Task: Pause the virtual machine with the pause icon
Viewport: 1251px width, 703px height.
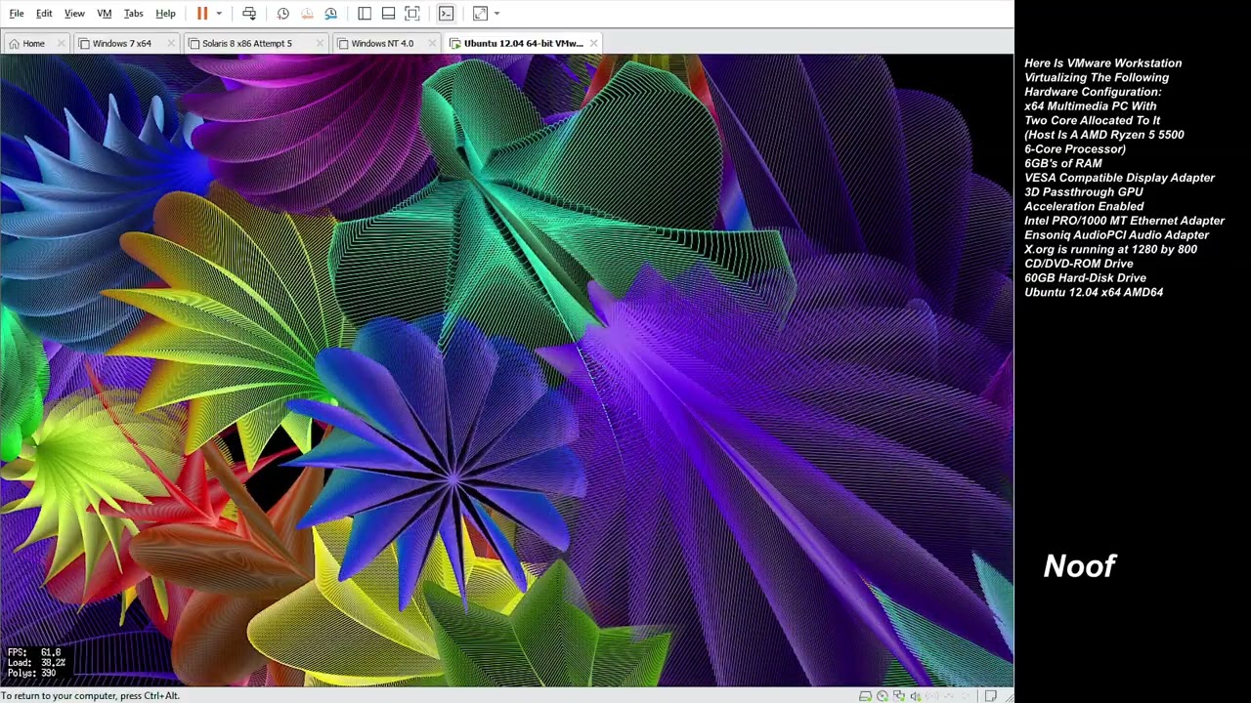Action: point(202,14)
